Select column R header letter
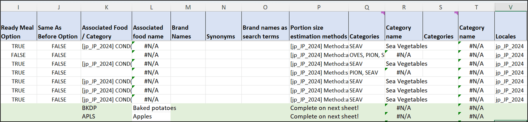 [404, 7]
